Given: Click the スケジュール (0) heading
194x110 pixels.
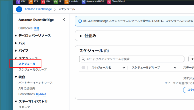Looking at the screenshot, I should [94, 51].
